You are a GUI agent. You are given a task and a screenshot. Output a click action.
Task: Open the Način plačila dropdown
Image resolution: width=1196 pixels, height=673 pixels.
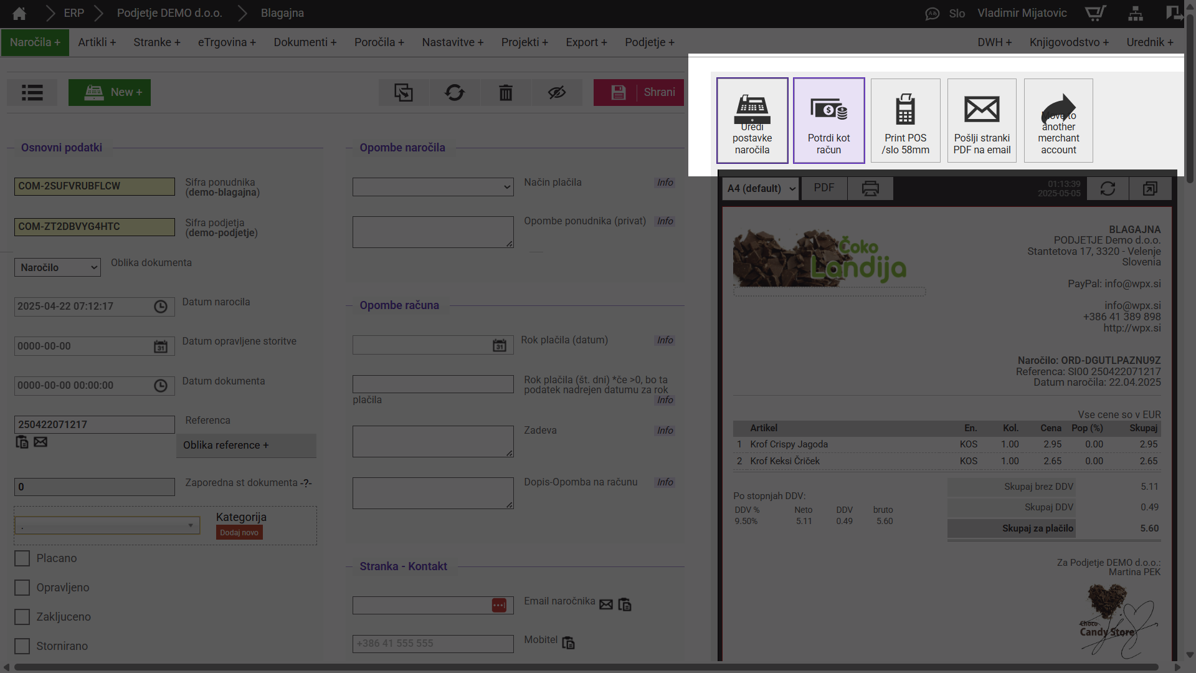(433, 186)
